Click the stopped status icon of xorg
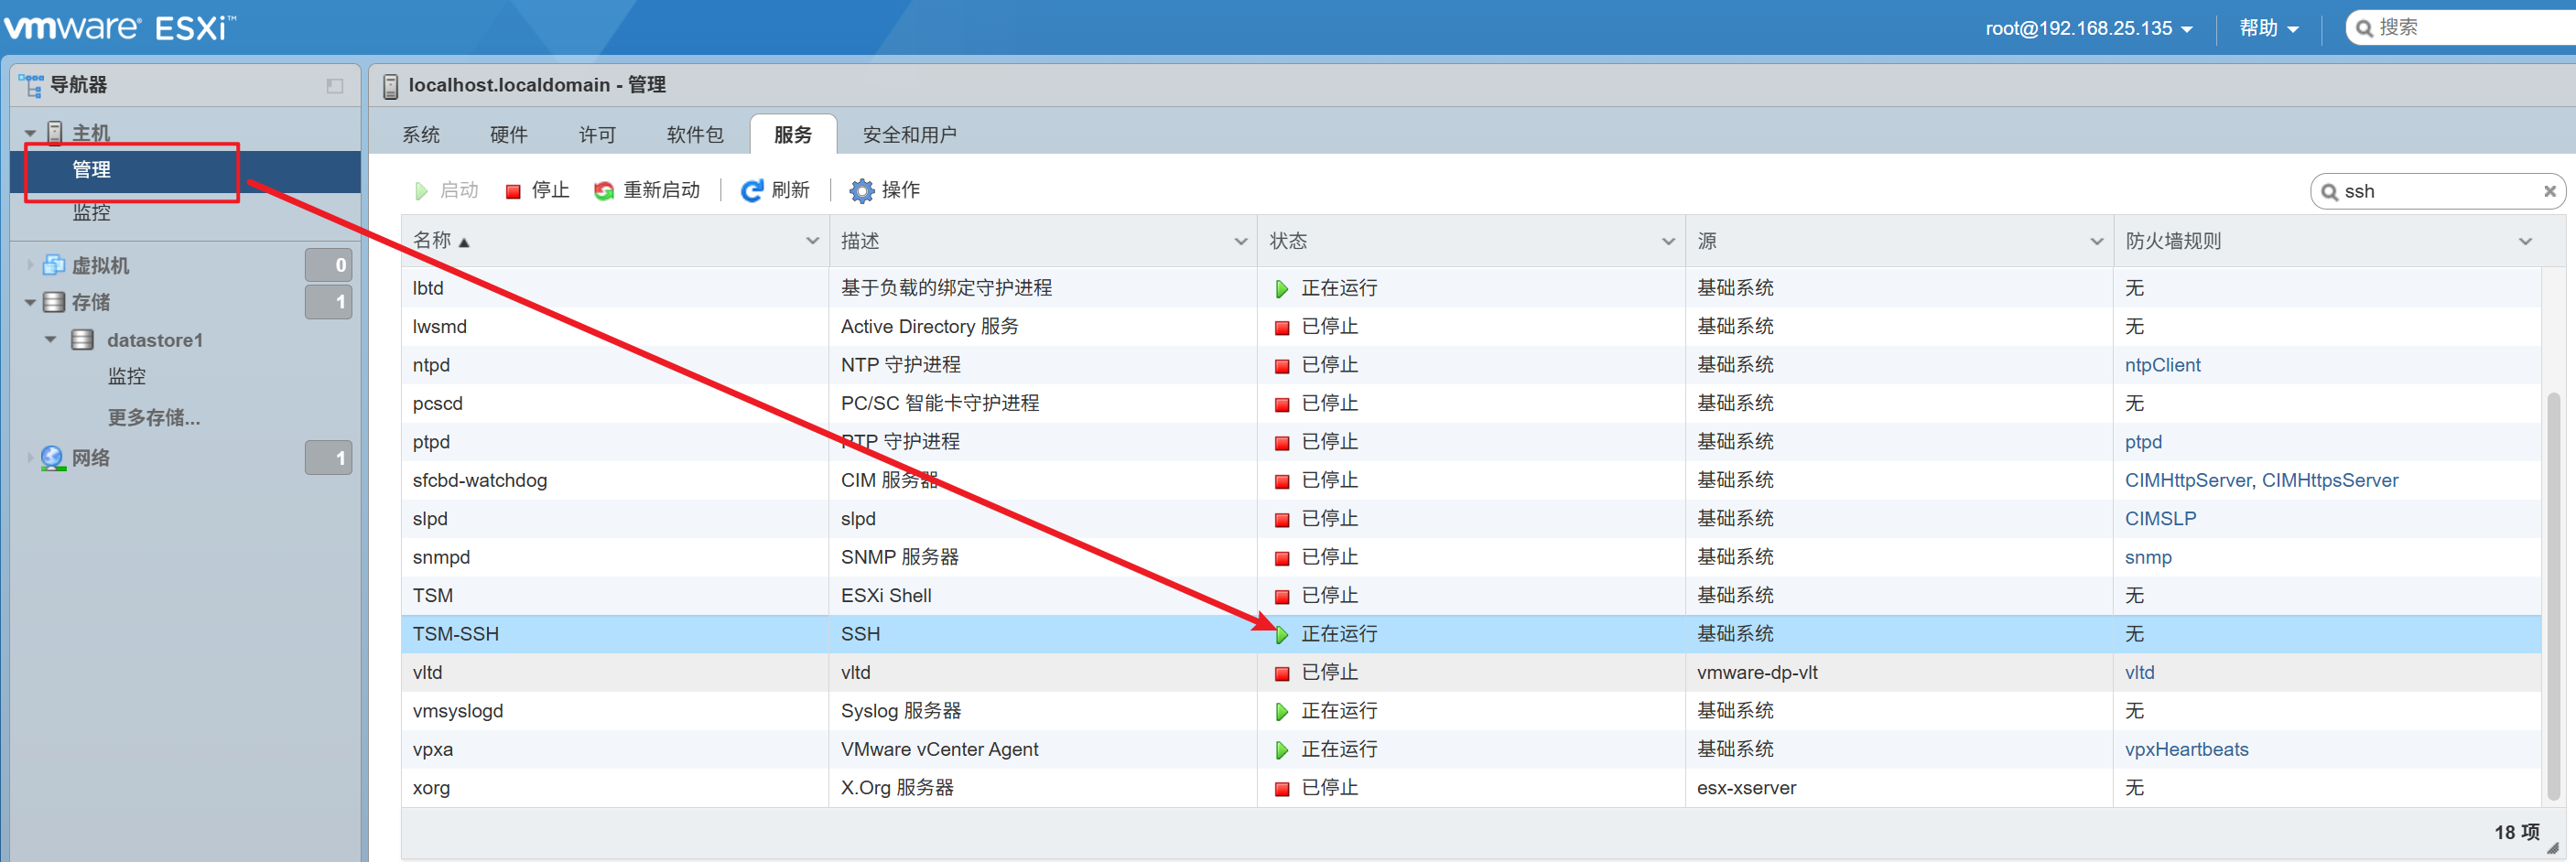Viewport: 2576px width, 862px height. tap(1281, 789)
